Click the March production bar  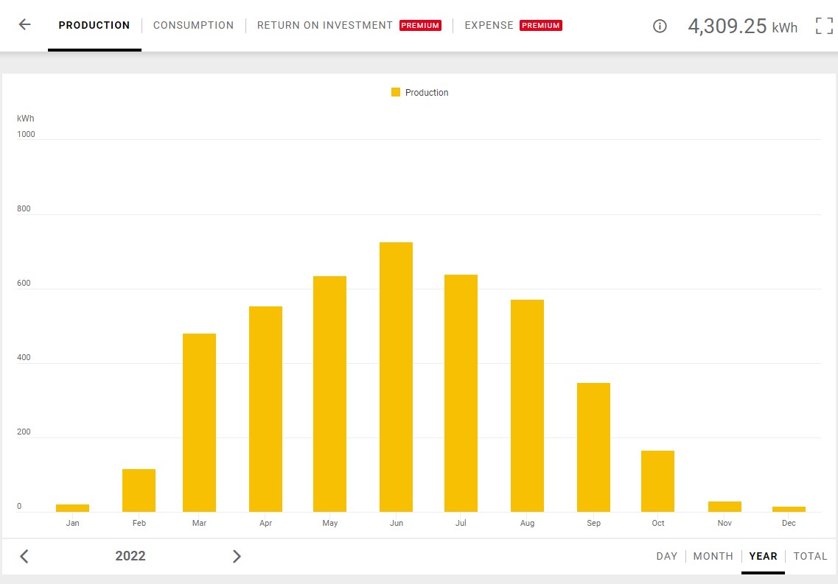pyautogui.click(x=199, y=423)
